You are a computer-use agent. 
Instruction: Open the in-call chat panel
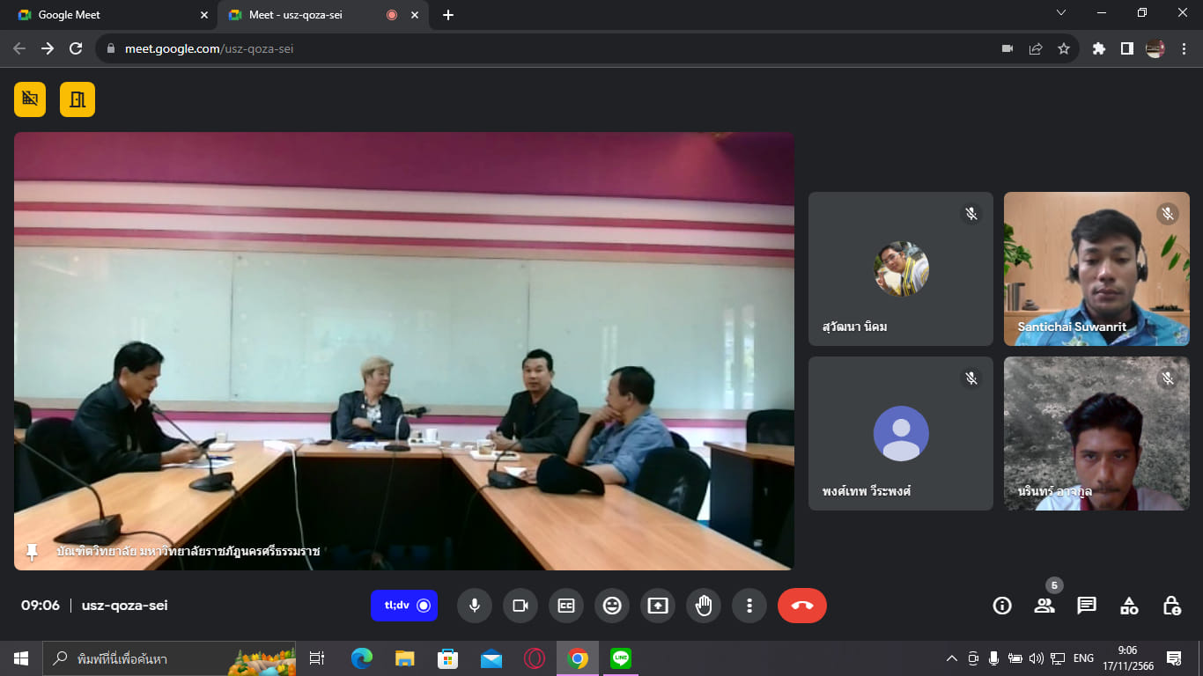pyautogui.click(x=1087, y=606)
